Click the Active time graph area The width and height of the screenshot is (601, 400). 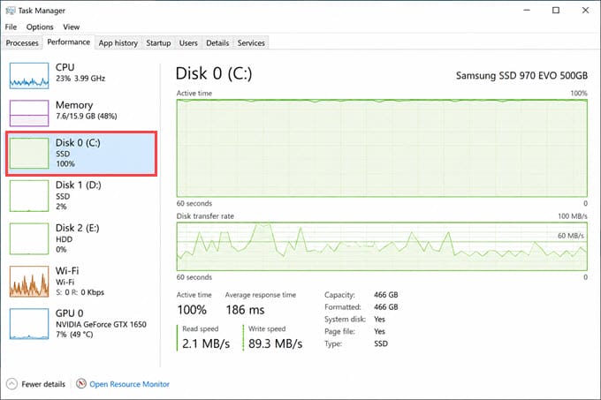382,148
